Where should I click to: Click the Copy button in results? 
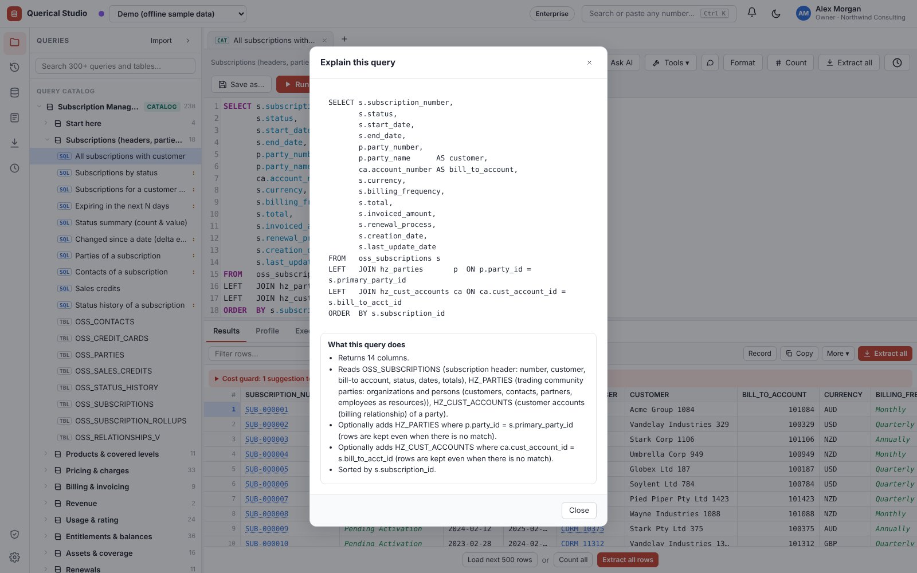tap(799, 354)
